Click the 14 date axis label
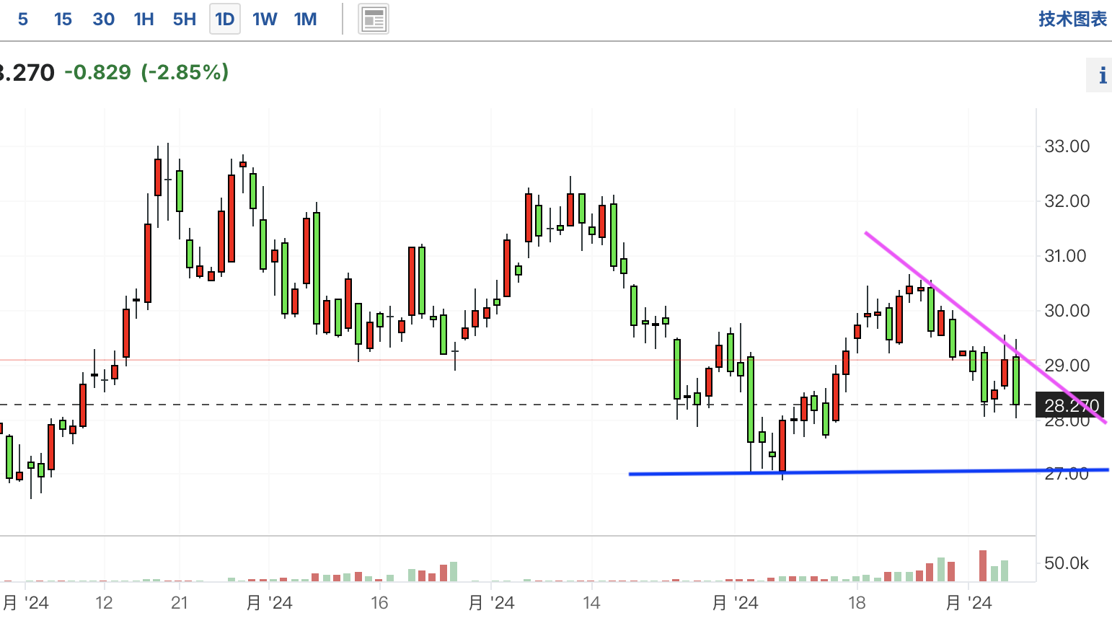Image resolution: width=1112 pixels, height=626 pixels. (591, 603)
